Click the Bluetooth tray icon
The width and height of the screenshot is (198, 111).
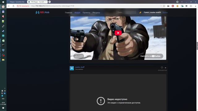pos(5,93)
